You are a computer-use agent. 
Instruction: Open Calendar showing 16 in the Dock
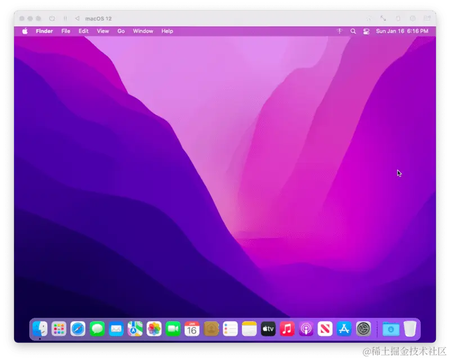(192, 328)
